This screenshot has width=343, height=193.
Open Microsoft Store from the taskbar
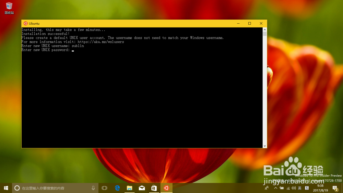[154, 188]
